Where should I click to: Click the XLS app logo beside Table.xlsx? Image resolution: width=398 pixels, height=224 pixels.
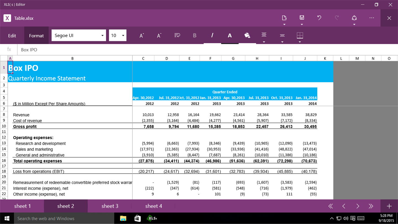[7, 18]
